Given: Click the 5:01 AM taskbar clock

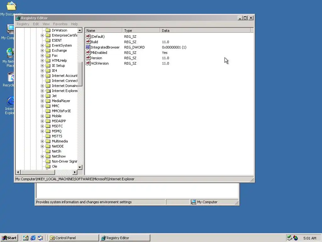Looking at the screenshot, I should tap(310, 238).
